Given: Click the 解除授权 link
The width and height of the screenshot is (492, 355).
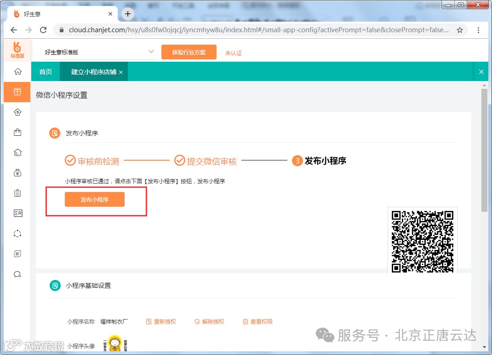Looking at the screenshot, I should coord(210,322).
